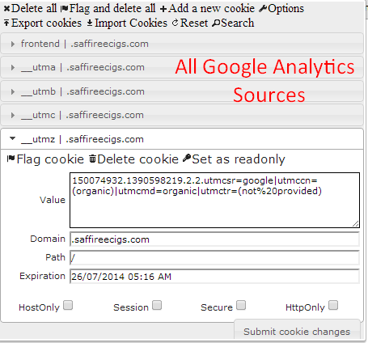Screen dimensions: 368x343
Task: Collapse the __utmz cookie entry
Action: click(182, 139)
